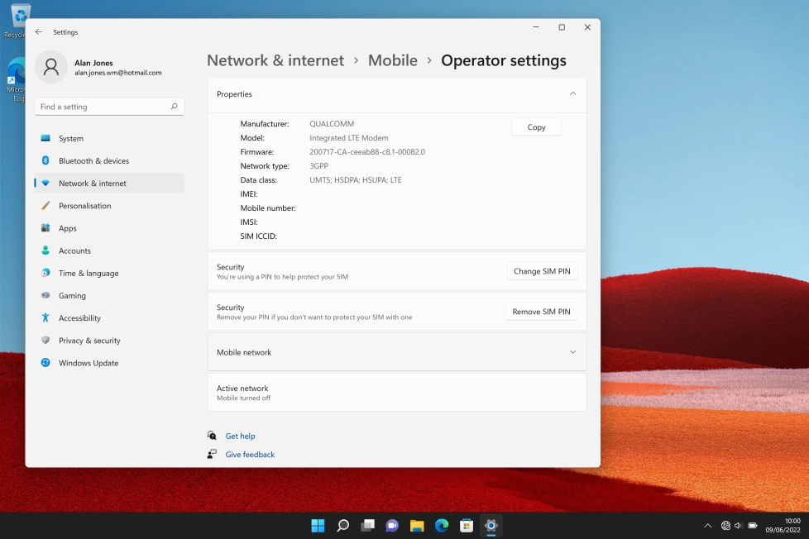The image size is (809, 539).
Task: Click the Find a setting search box
Action: pos(103,107)
